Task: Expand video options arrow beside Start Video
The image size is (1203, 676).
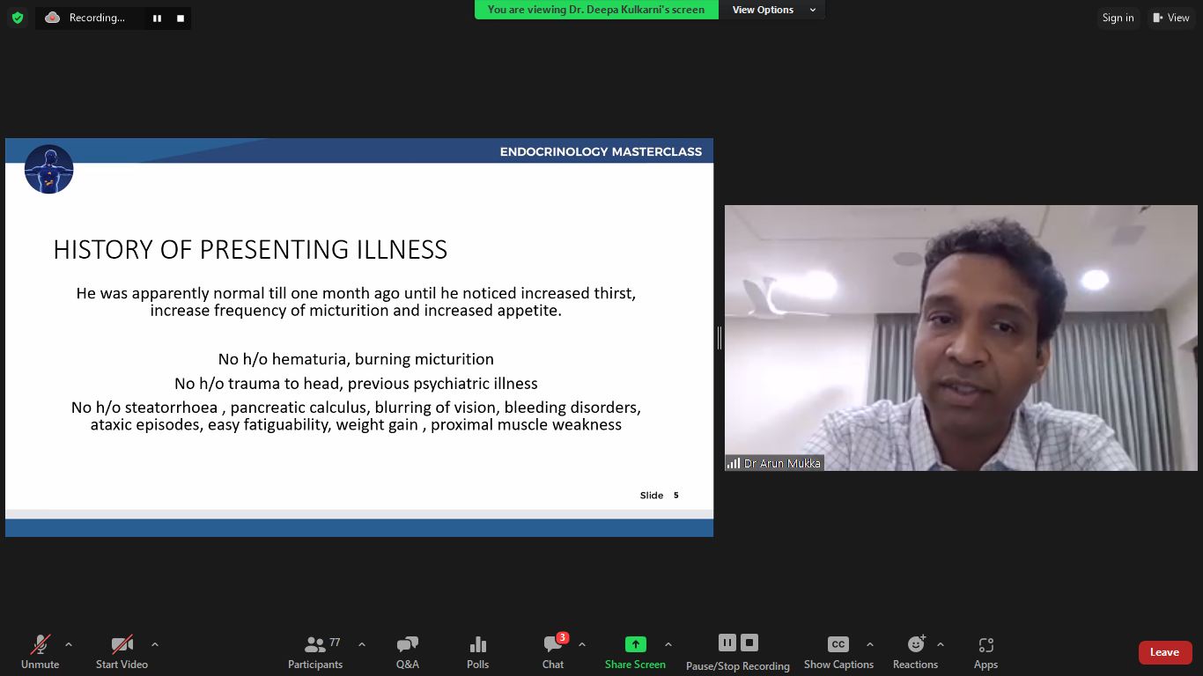Action: click(x=155, y=644)
